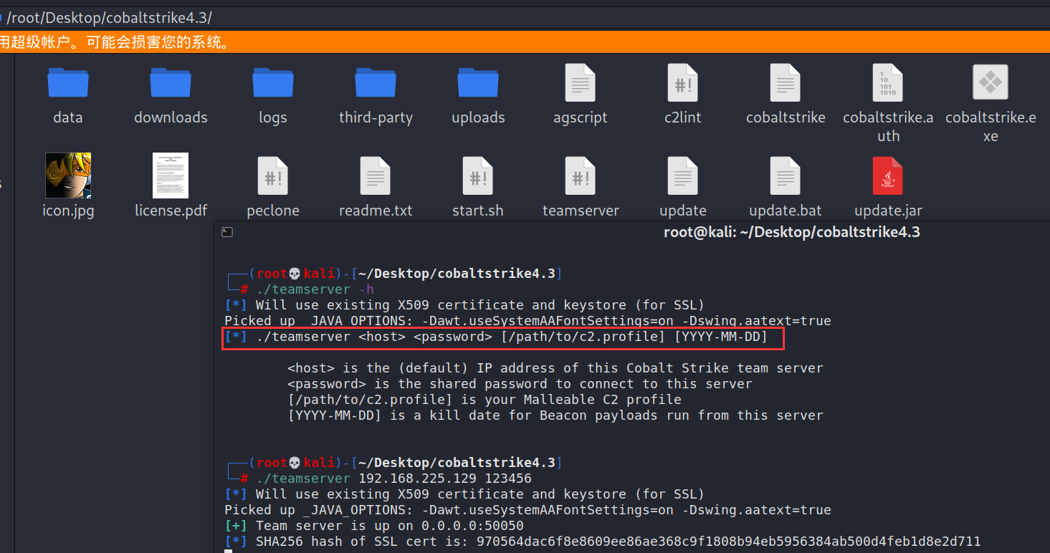Image resolution: width=1050 pixels, height=553 pixels.
Task: Select the icon.jpg image thumbnail
Action: coord(68,175)
